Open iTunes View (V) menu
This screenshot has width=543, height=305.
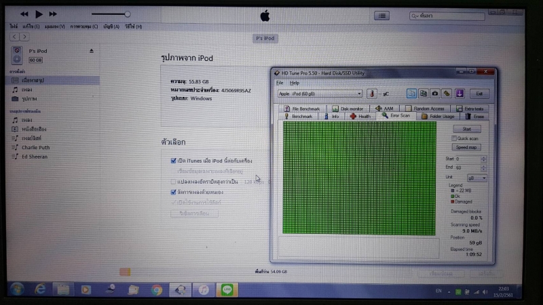pos(55,26)
